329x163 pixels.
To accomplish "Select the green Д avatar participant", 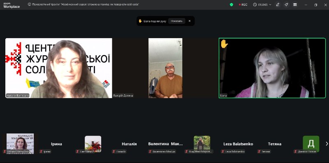I will (311, 144).
